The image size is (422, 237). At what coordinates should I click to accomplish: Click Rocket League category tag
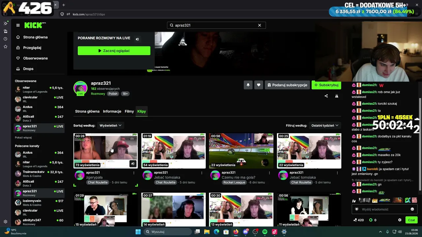[x=234, y=182]
